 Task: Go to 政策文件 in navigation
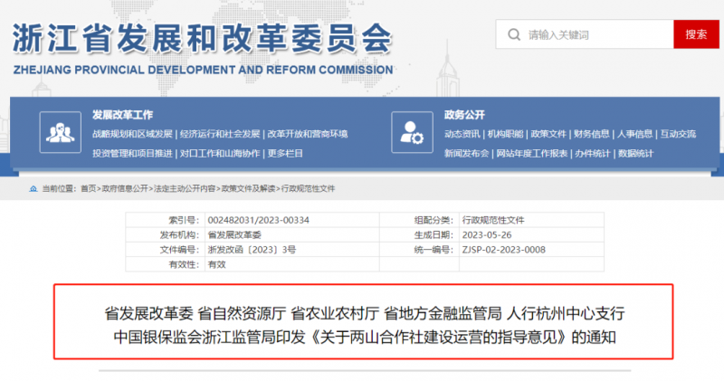pos(548,134)
